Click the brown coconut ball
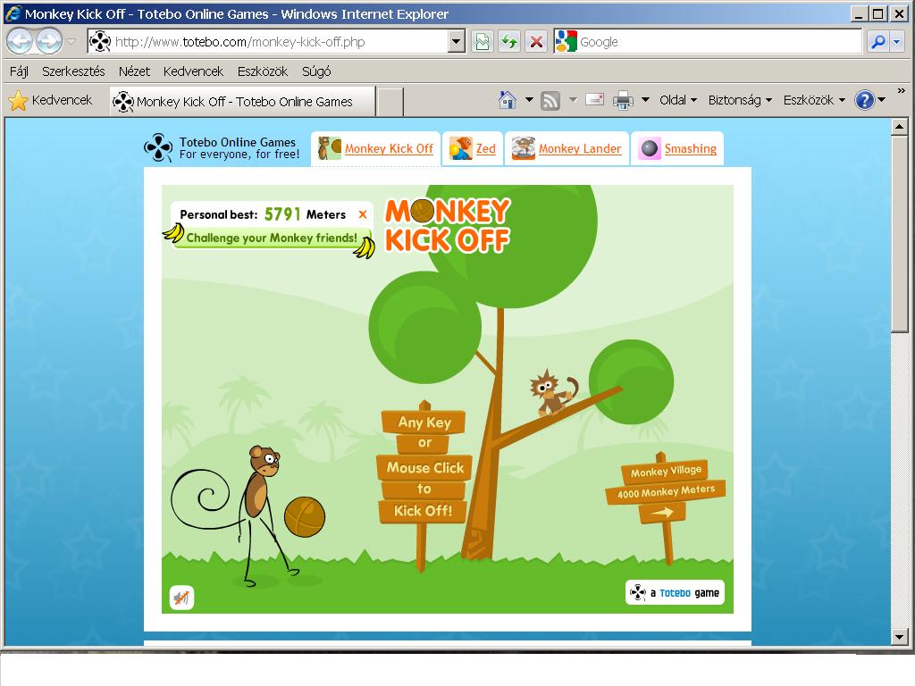915x686 pixels. tap(305, 517)
